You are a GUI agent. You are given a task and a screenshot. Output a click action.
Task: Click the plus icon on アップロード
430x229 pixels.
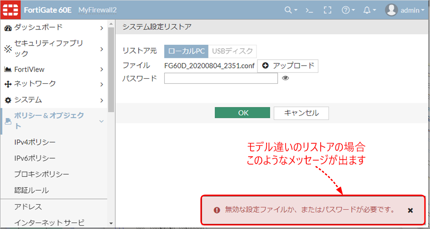click(265, 66)
